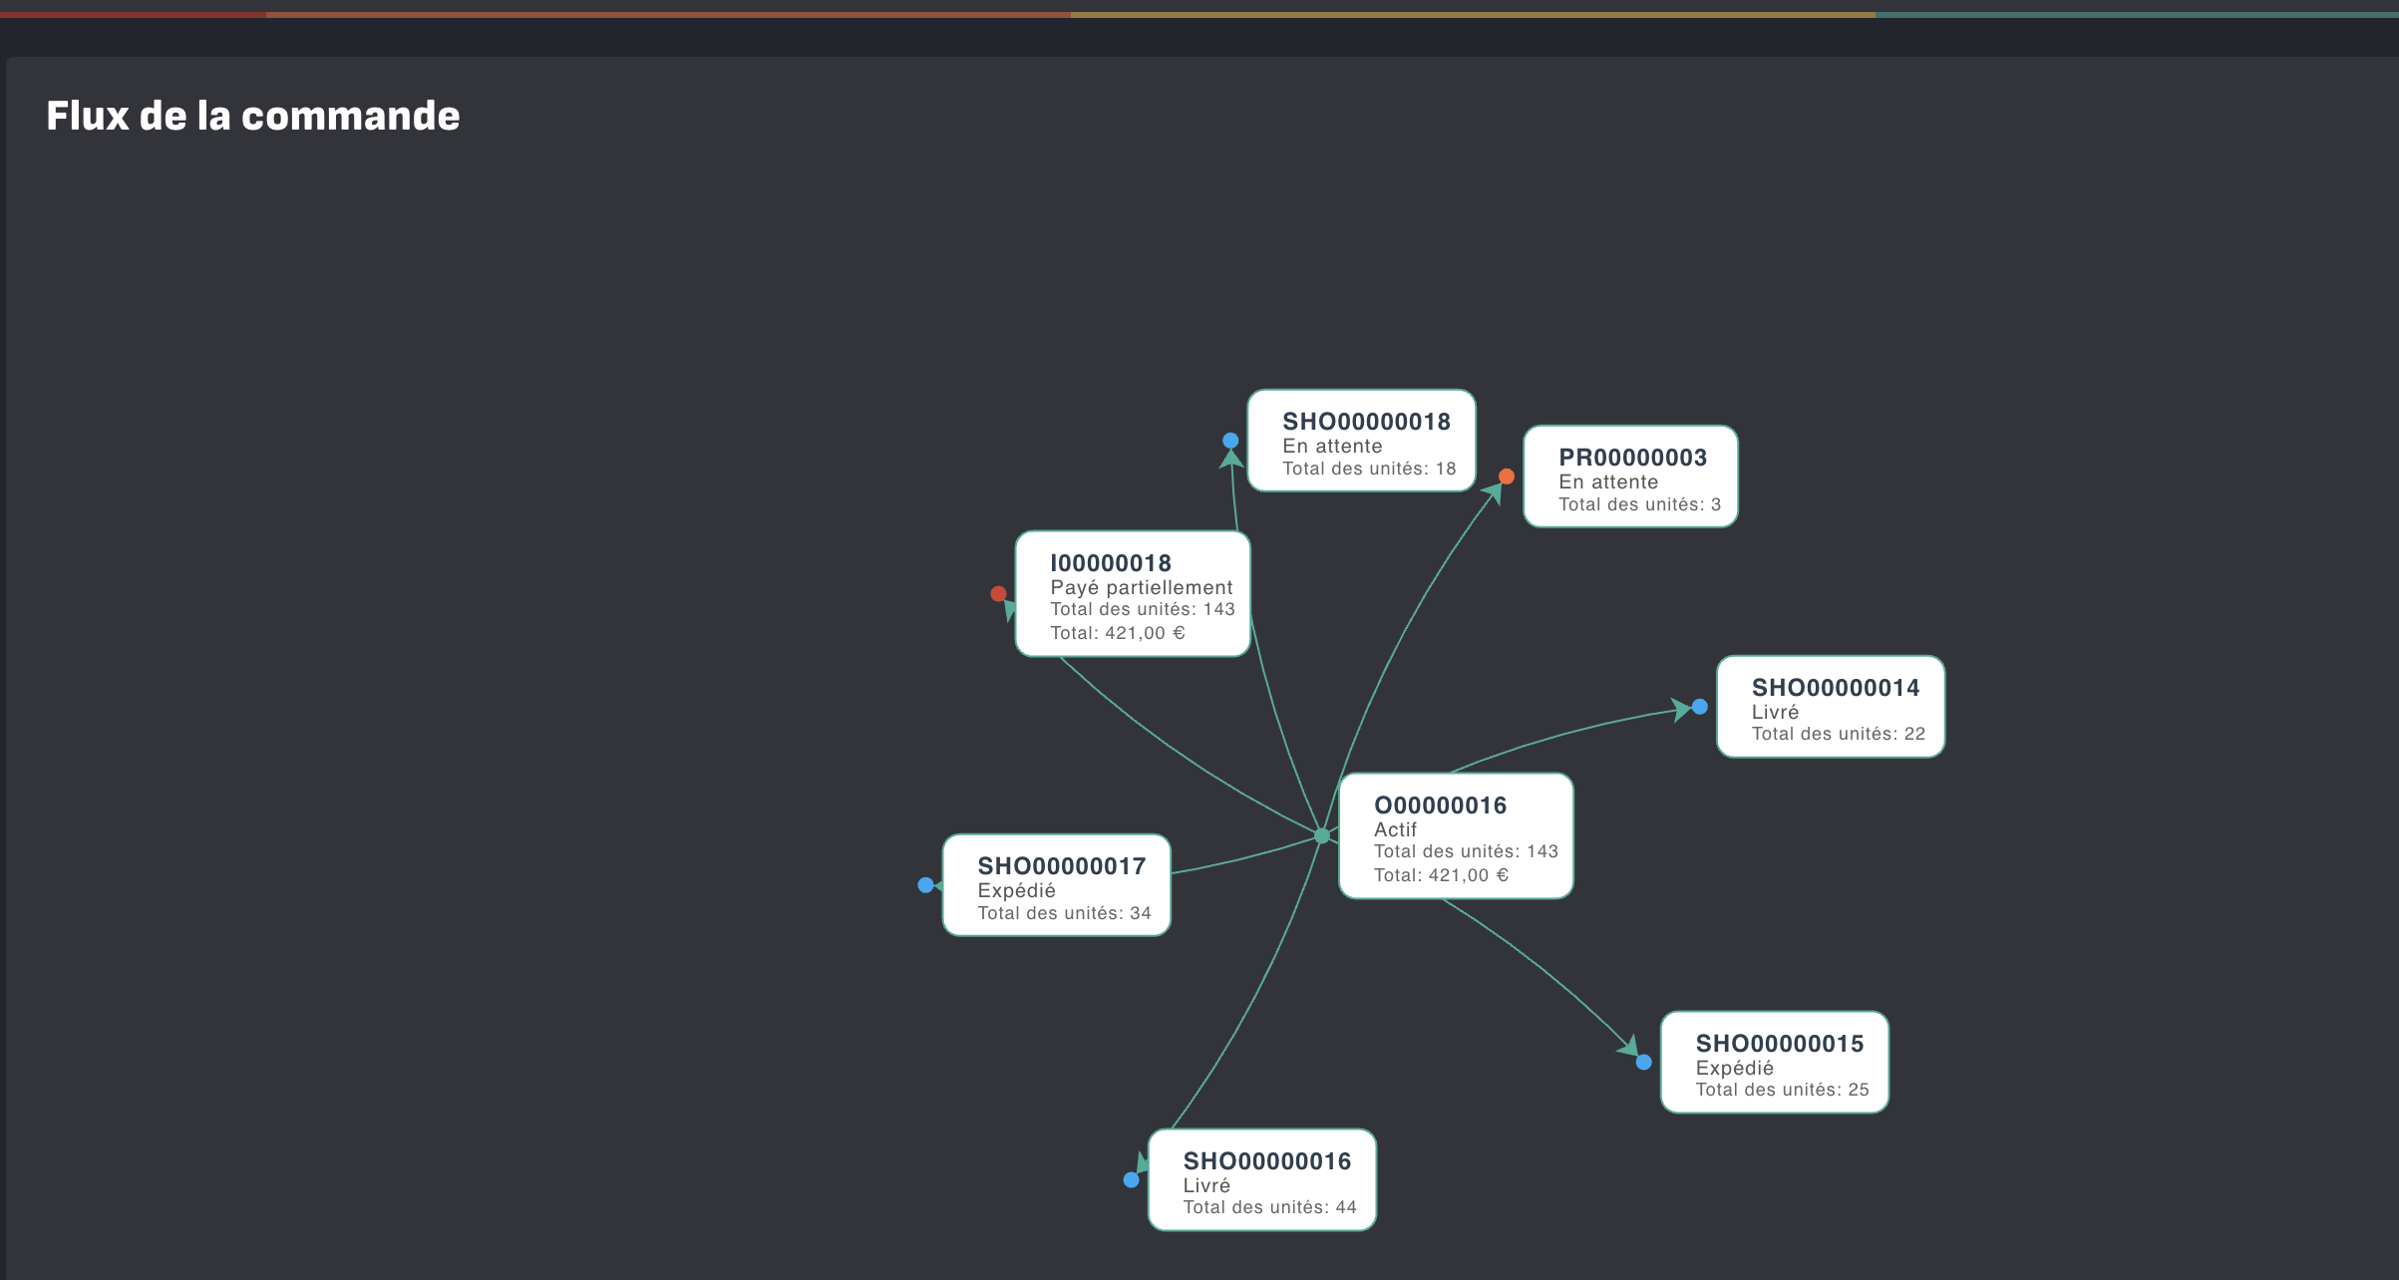Click the Flux de la commande heading

[253, 116]
